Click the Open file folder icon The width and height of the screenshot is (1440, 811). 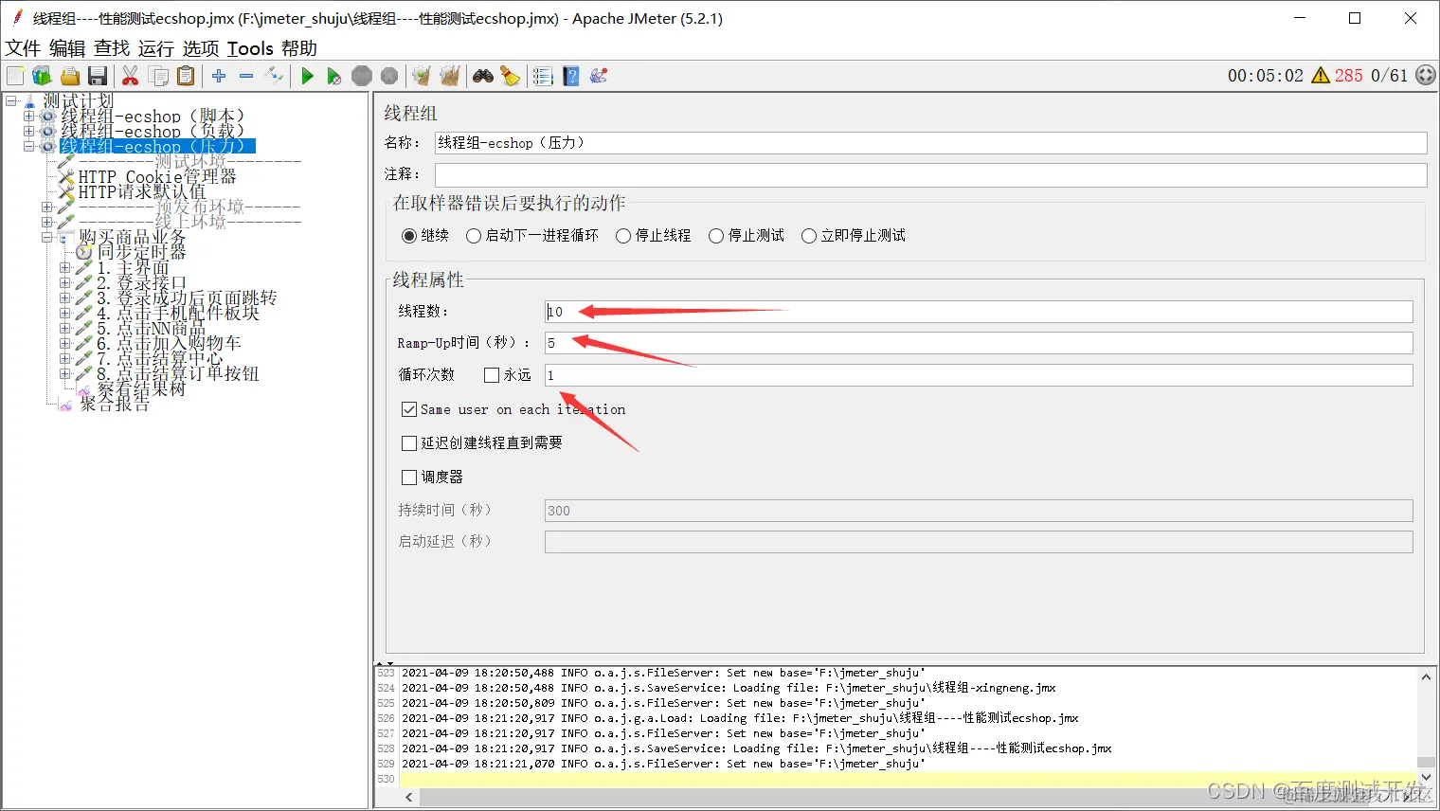click(70, 76)
